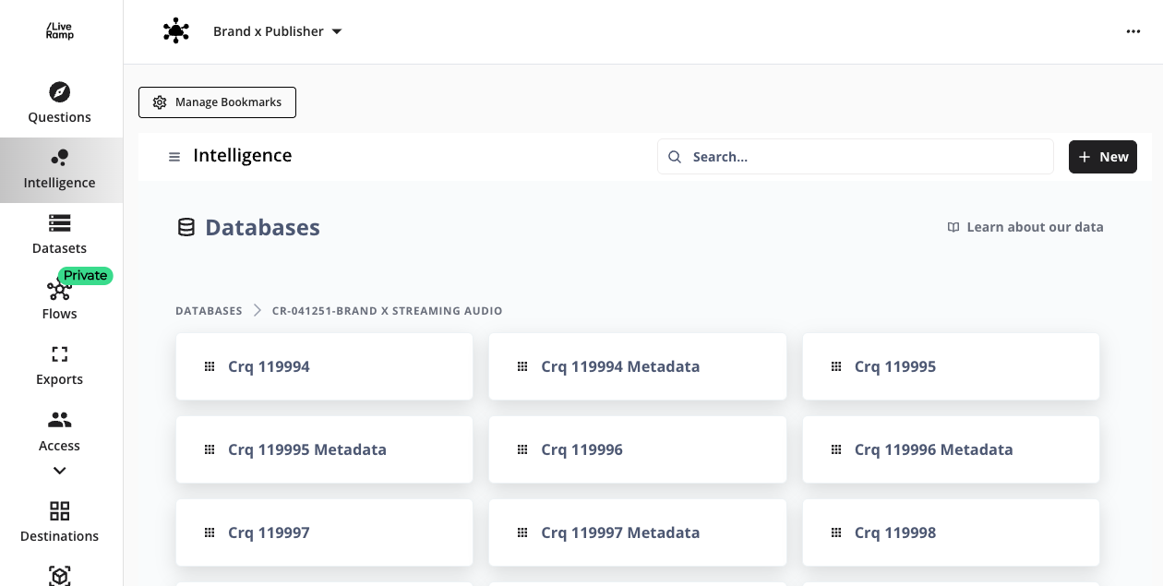Click the LiveRamp logo
This screenshot has width=1163, height=586.
[x=59, y=31]
